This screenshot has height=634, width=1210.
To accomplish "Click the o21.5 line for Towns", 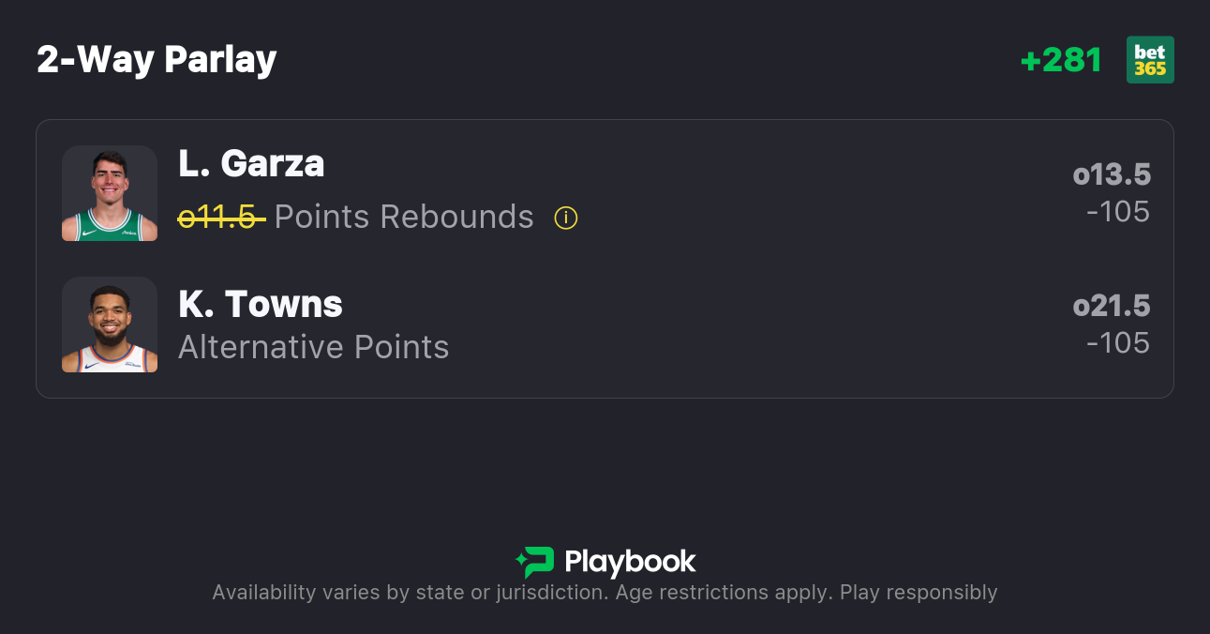I will [1112, 307].
